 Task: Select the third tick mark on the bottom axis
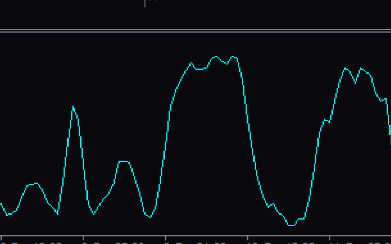coord(166,238)
